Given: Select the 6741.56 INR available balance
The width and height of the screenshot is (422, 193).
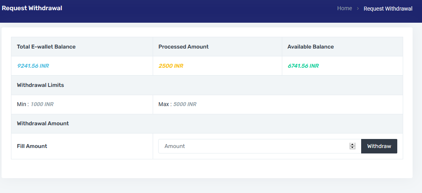Looking at the screenshot, I should click(x=303, y=66).
